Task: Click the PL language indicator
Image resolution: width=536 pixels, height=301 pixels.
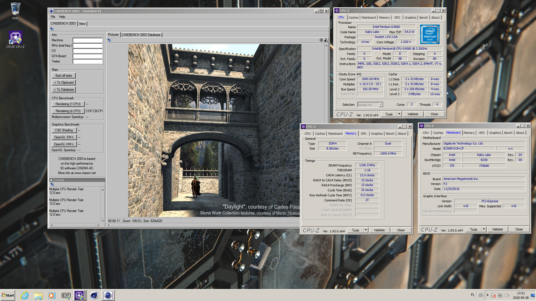Action: point(473,295)
